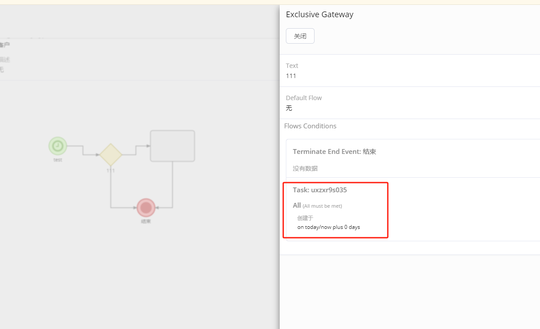Select the empty task rectangle in the diagram
This screenshot has width=540, height=329.
pyautogui.click(x=172, y=146)
